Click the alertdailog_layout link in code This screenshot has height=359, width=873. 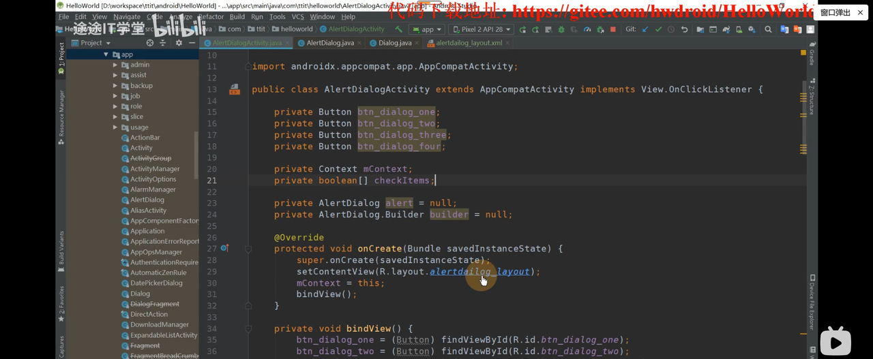[x=479, y=271]
